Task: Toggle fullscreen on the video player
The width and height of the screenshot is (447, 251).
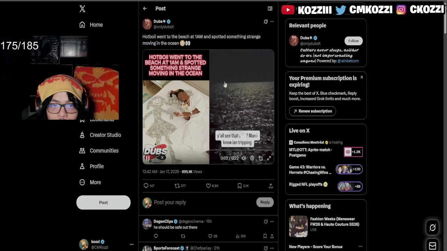Action: [269, 158]
